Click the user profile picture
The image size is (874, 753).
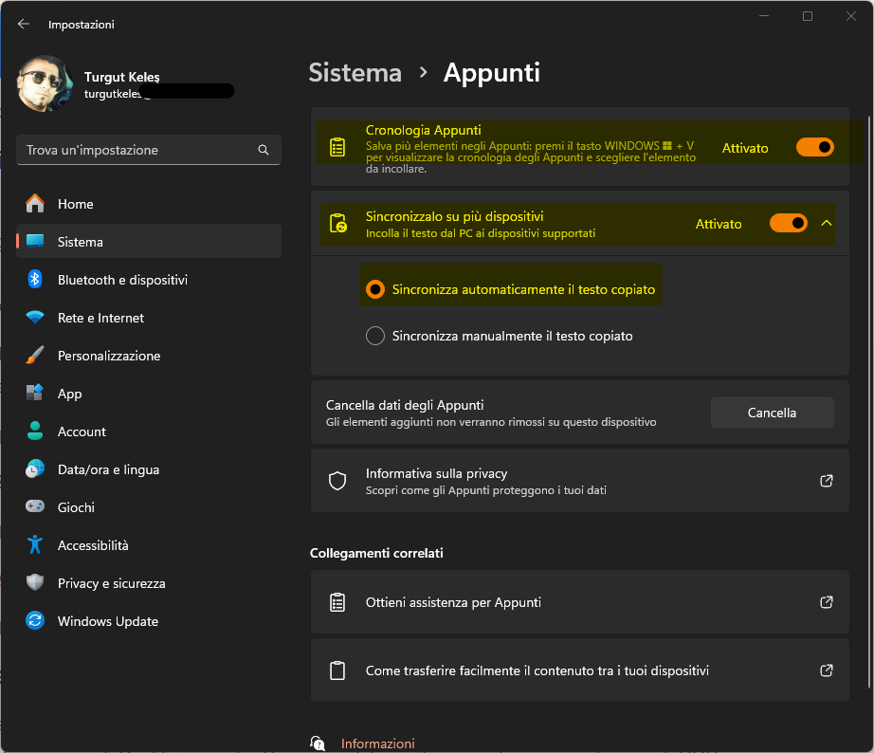(x=45, y=84)
